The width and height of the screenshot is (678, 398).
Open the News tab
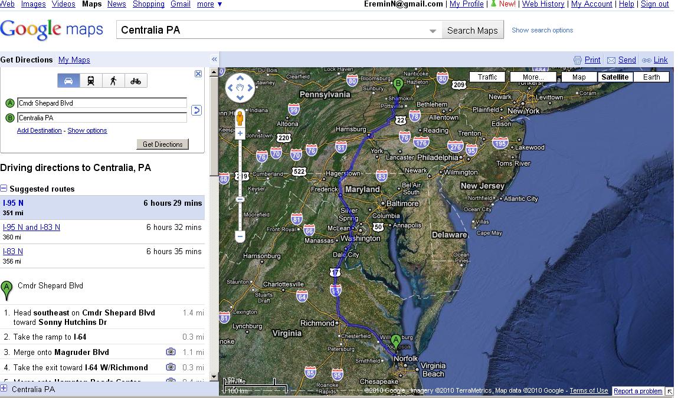pos(116,4)
